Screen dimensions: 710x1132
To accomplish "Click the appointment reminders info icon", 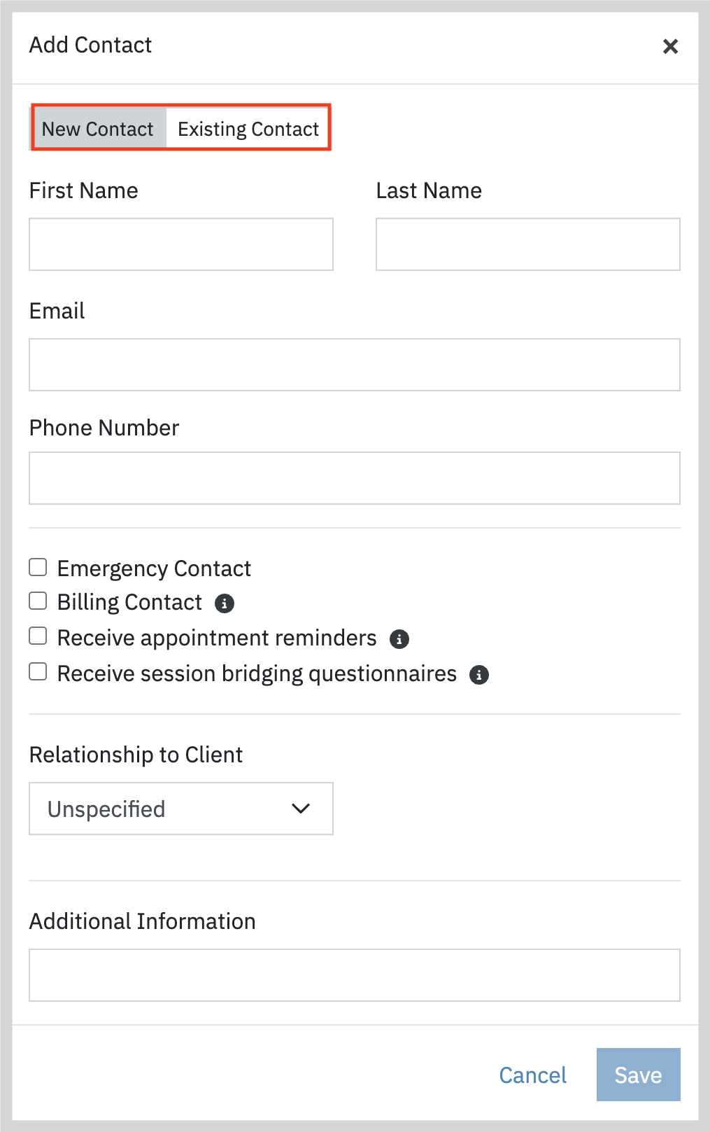I will [399, 639].
